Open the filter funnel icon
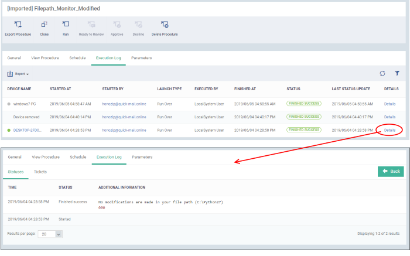Screen dimensions: 410x256 397,73
